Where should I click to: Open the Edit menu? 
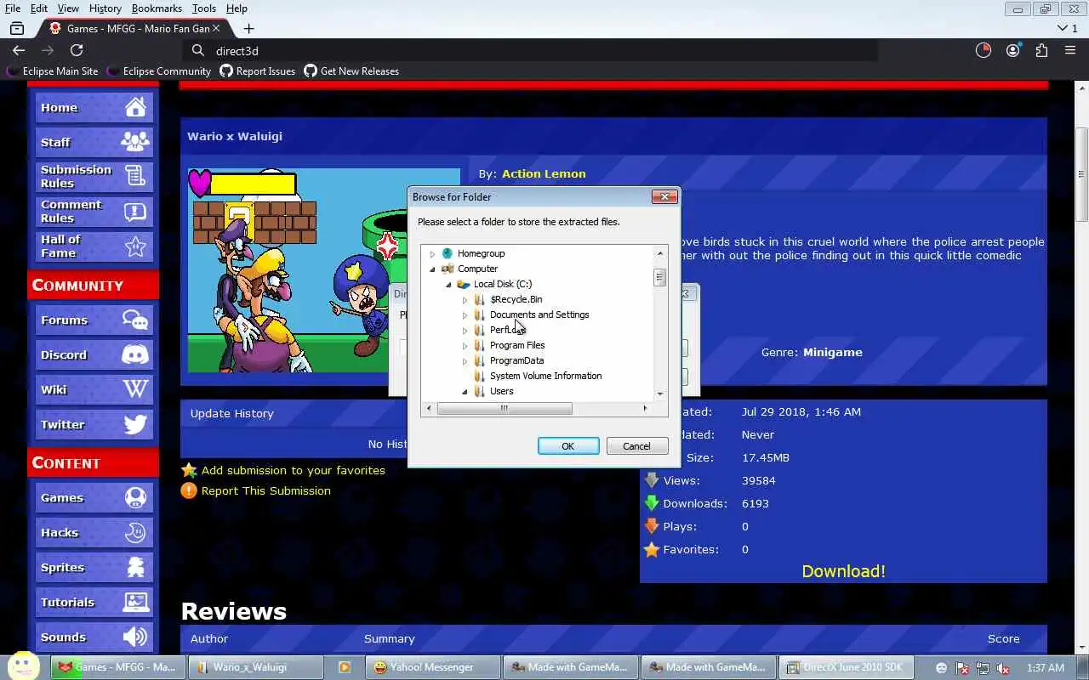click(39, 8)
